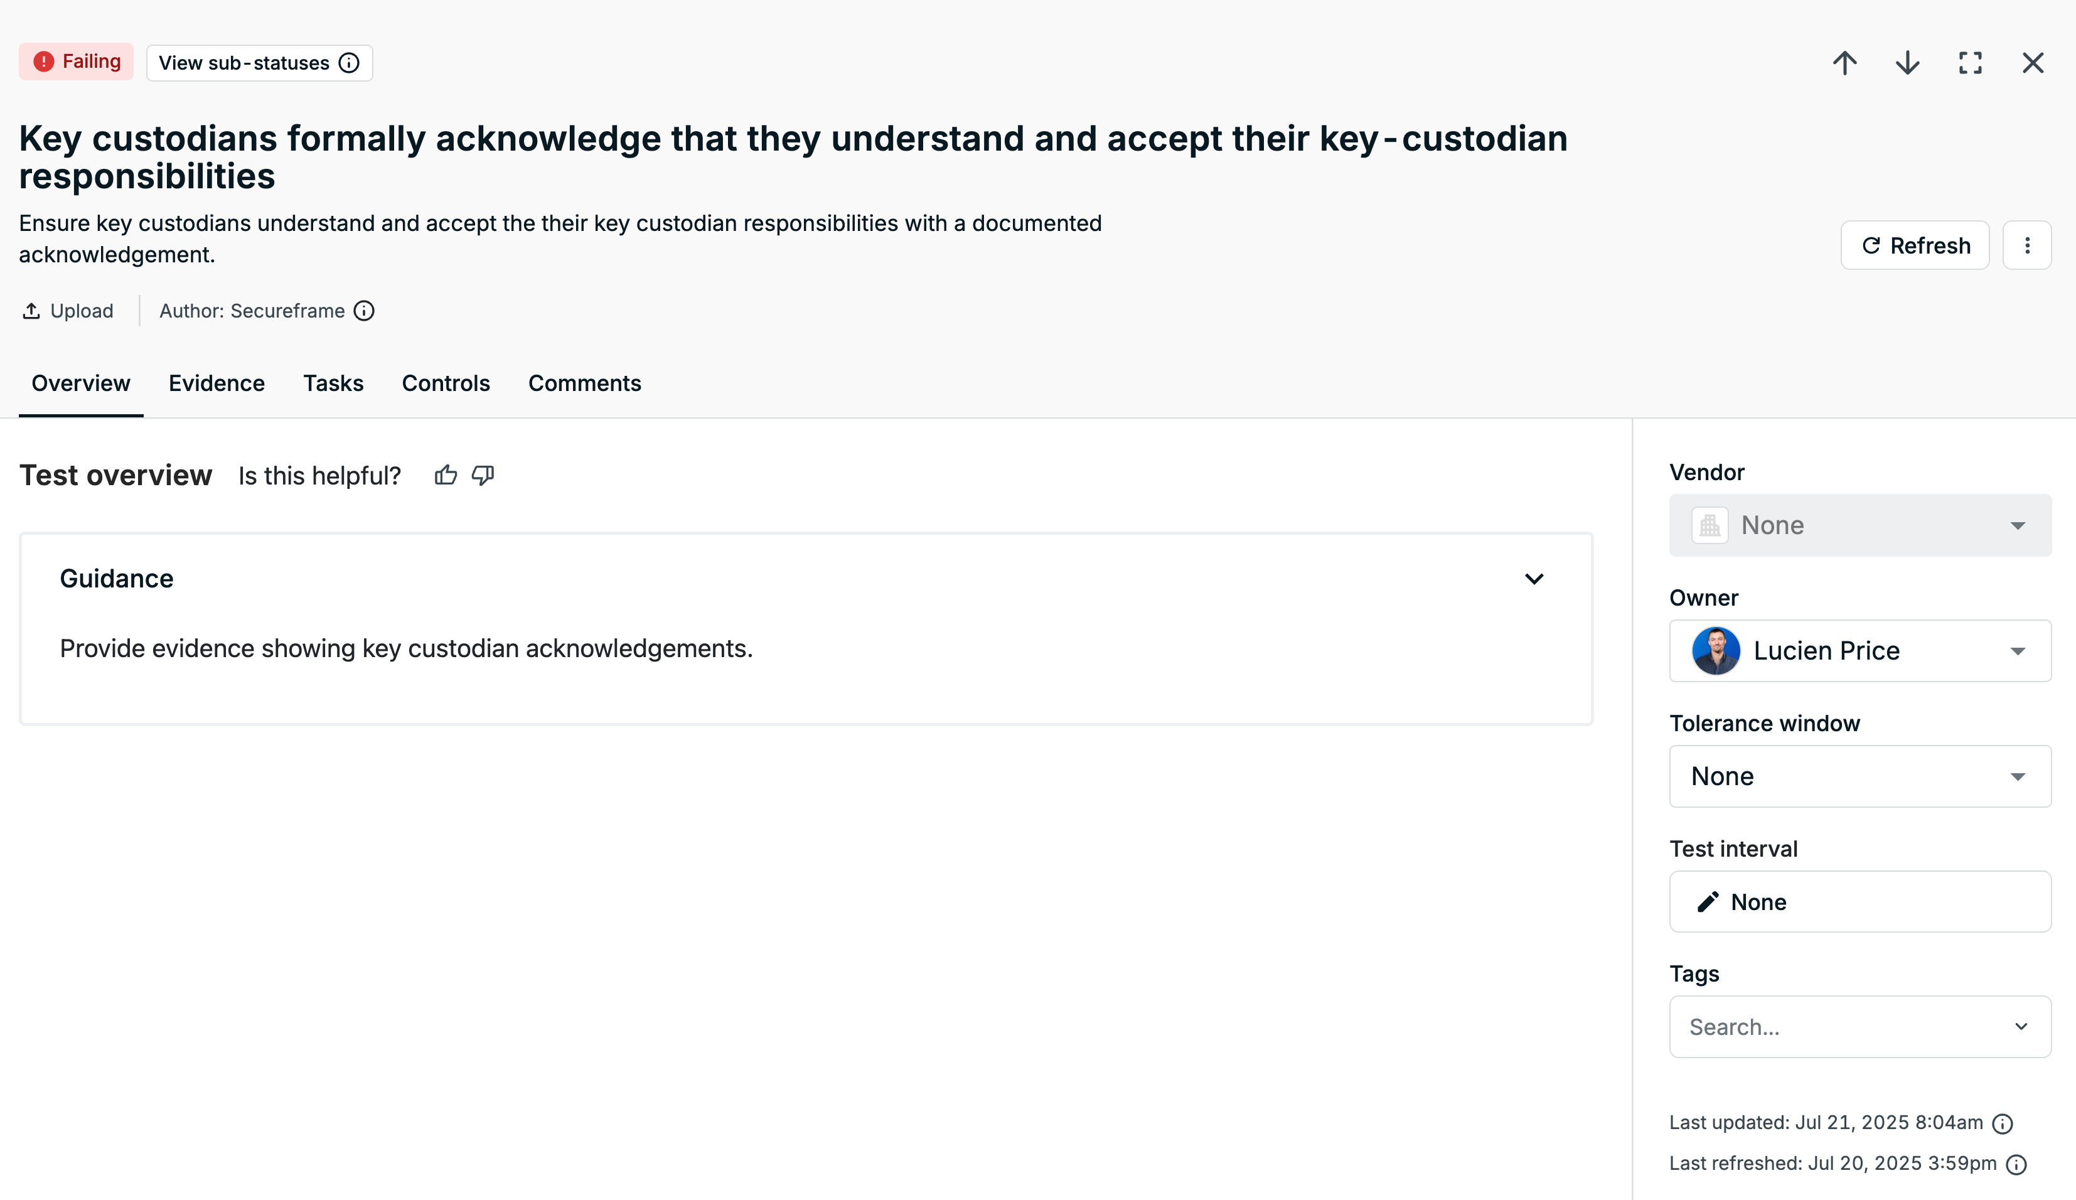Click thumbs up helpful icon
Screen dimensions: 2076x1200
pyautogui.click(x=446, y=475)
